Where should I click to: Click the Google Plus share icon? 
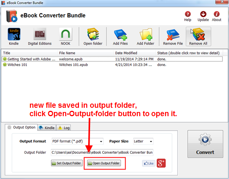(161, 163)
